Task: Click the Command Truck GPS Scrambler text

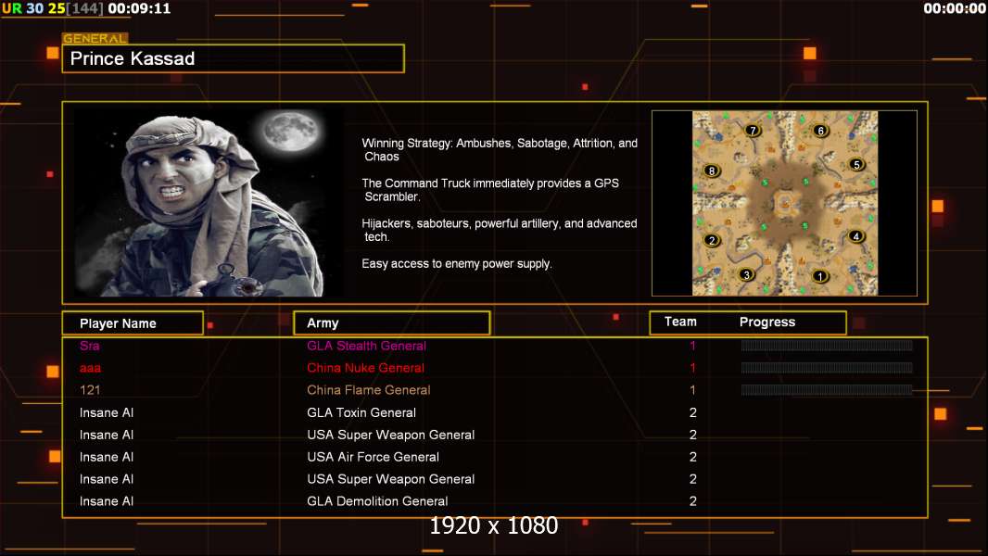Action: (490, 190)
